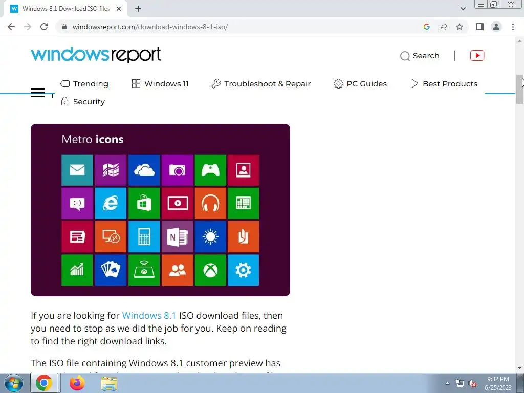Open the Trending section
524x393 pixels.
coord(84,83)
